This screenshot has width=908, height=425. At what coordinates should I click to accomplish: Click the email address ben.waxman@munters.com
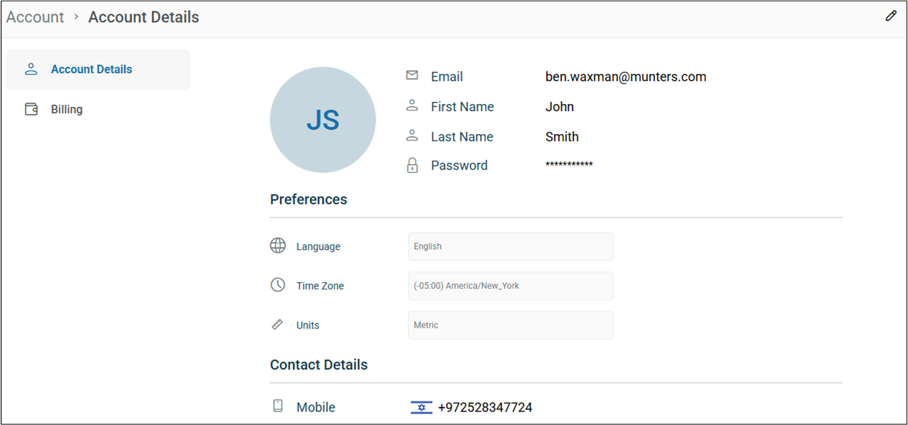(625, 76)
